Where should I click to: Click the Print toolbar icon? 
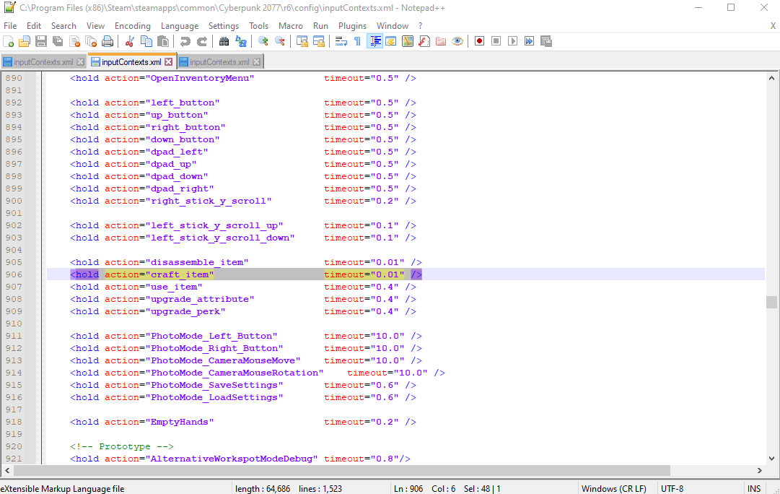108,41
